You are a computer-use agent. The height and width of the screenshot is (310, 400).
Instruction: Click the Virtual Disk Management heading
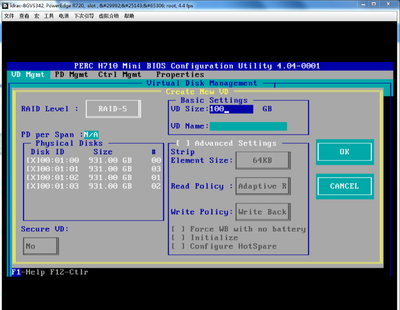click(202, 83)
